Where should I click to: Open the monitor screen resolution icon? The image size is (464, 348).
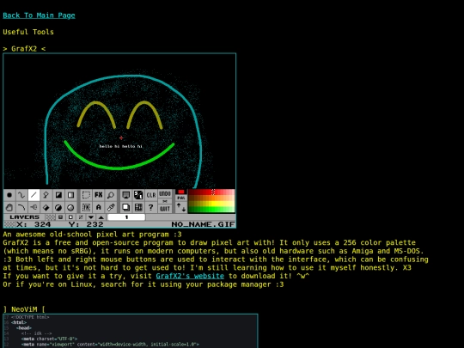point(126,195)
